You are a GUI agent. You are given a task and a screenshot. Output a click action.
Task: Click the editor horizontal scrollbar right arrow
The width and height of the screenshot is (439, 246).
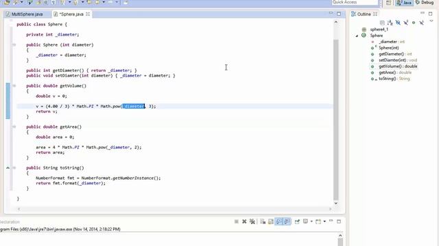click(330, 208)
